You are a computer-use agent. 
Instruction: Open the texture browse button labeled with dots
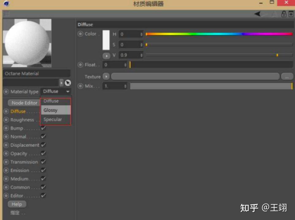287,77
